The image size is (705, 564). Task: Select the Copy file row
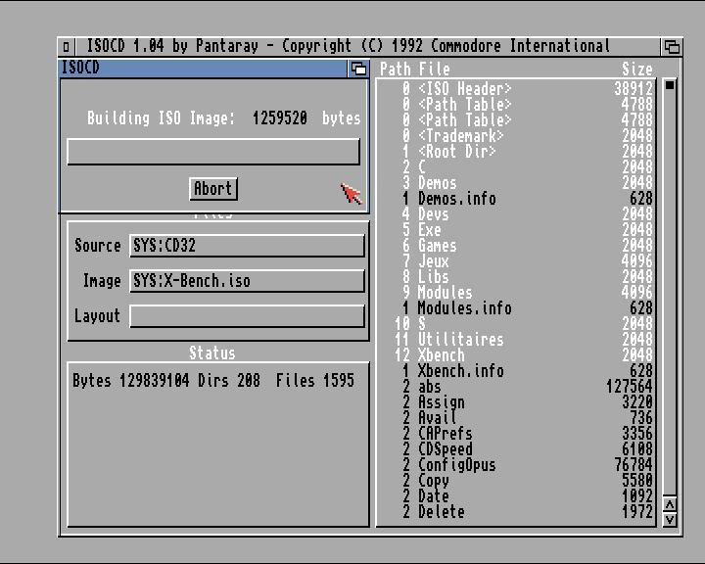point(516,481)
